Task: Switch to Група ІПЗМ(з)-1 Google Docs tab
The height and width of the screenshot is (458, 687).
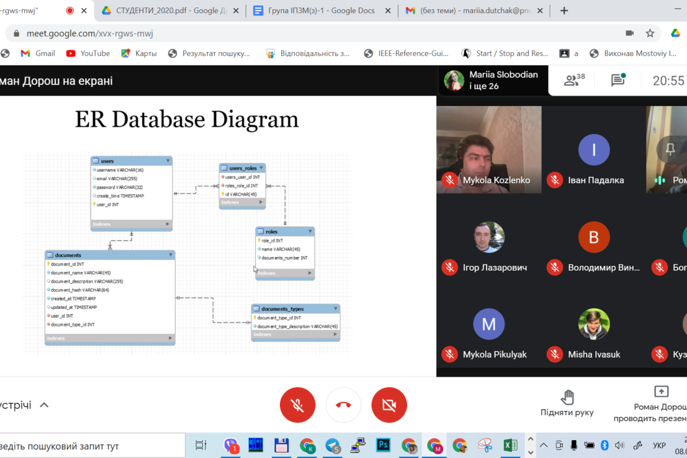Action: [x=321, y=10]
